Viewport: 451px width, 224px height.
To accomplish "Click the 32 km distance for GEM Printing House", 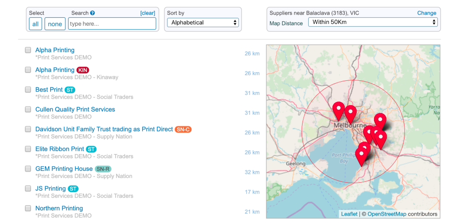I will [252, 172].
